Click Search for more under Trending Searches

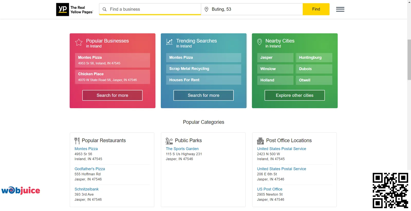(203, 95)
